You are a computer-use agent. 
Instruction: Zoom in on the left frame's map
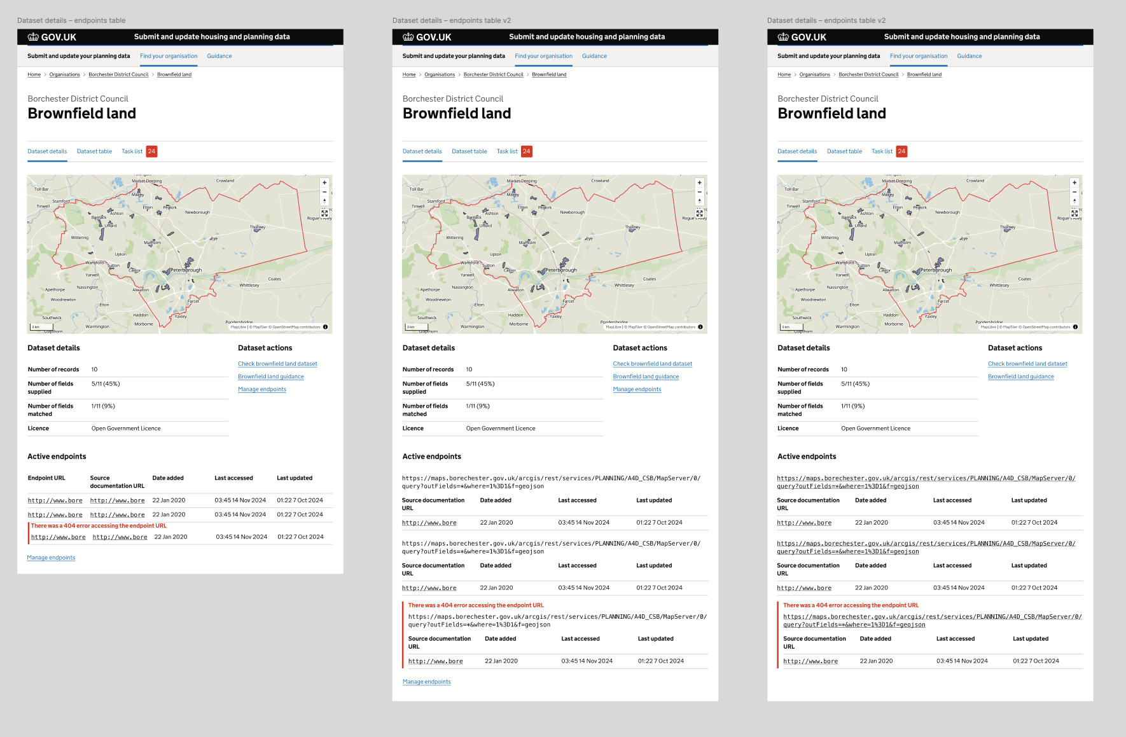pos(324,183)
